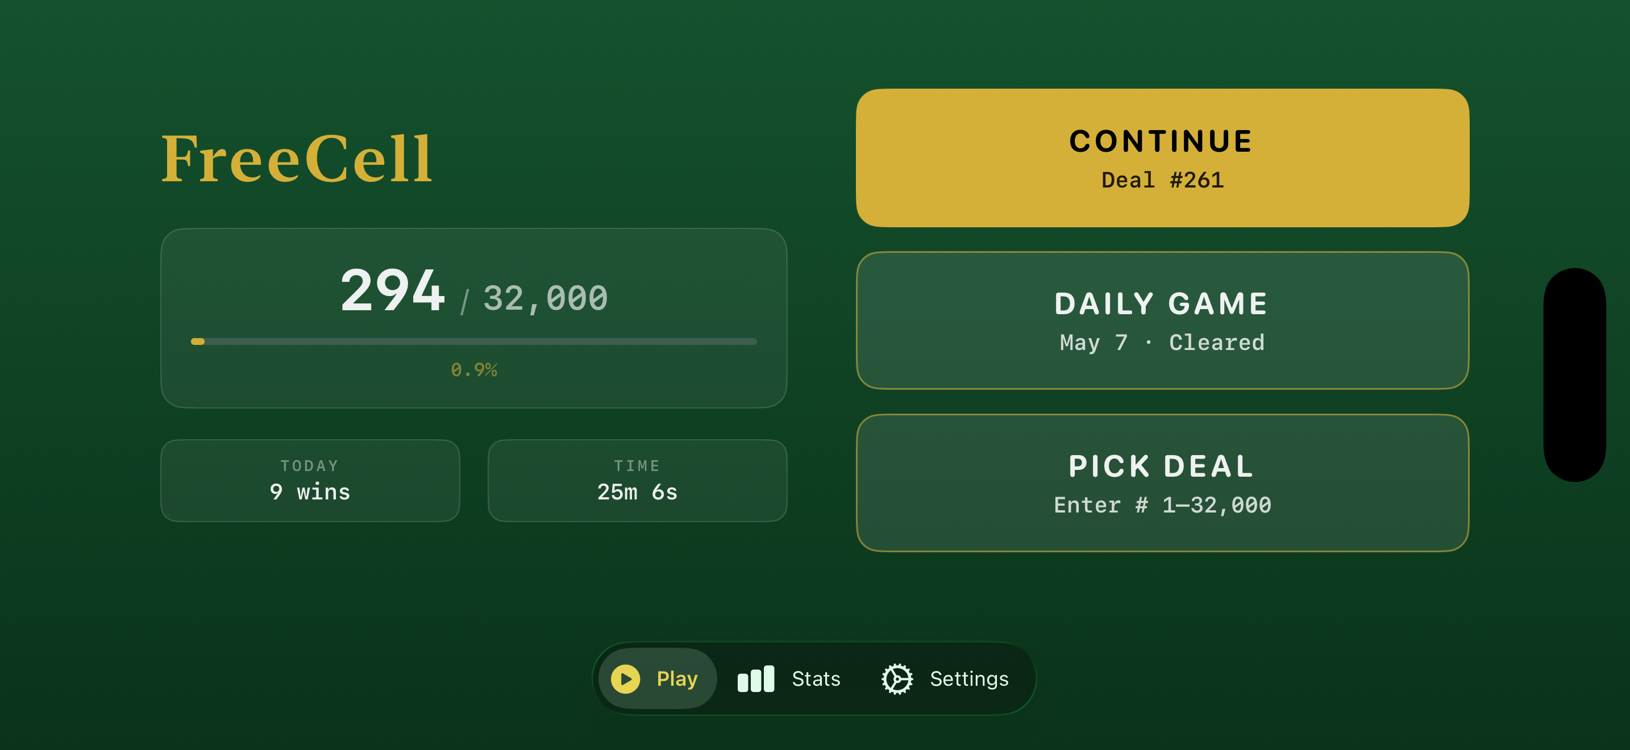Click the Stats bar chart icon
The width and height of the screenshot is (1630, 750).
pyautogui.click(x=755, y=678)
